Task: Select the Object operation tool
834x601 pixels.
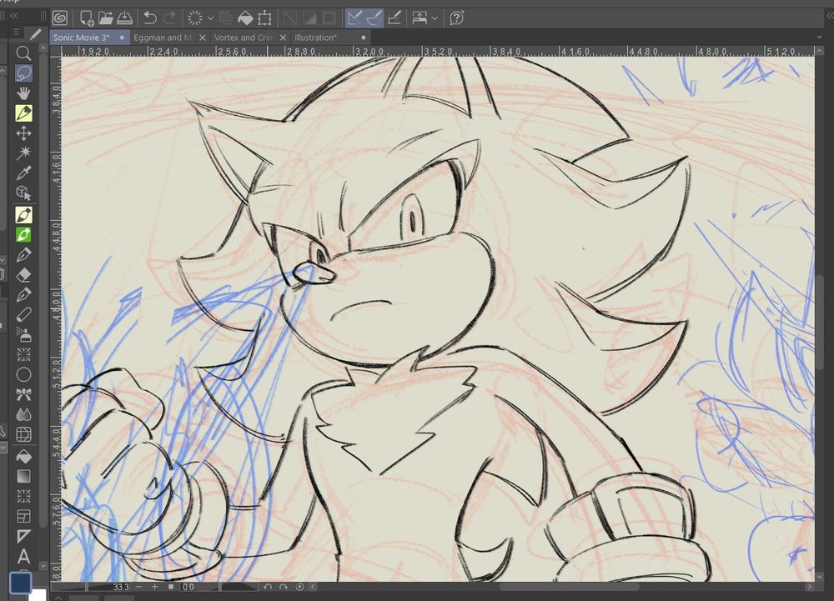Action: point(23,193)
